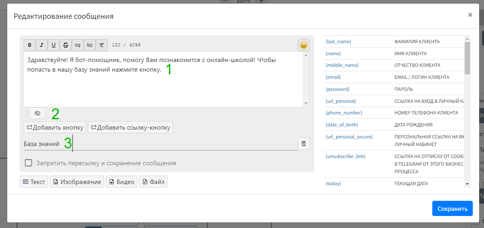The image size is (484, 228).
Task: Click 'Добавить кнопку' button
Action: click(x=55, y=128)
